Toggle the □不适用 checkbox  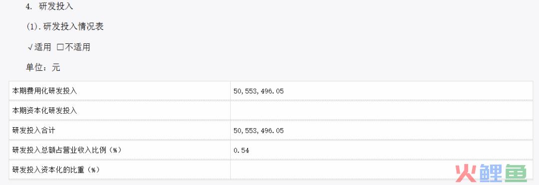60,47
